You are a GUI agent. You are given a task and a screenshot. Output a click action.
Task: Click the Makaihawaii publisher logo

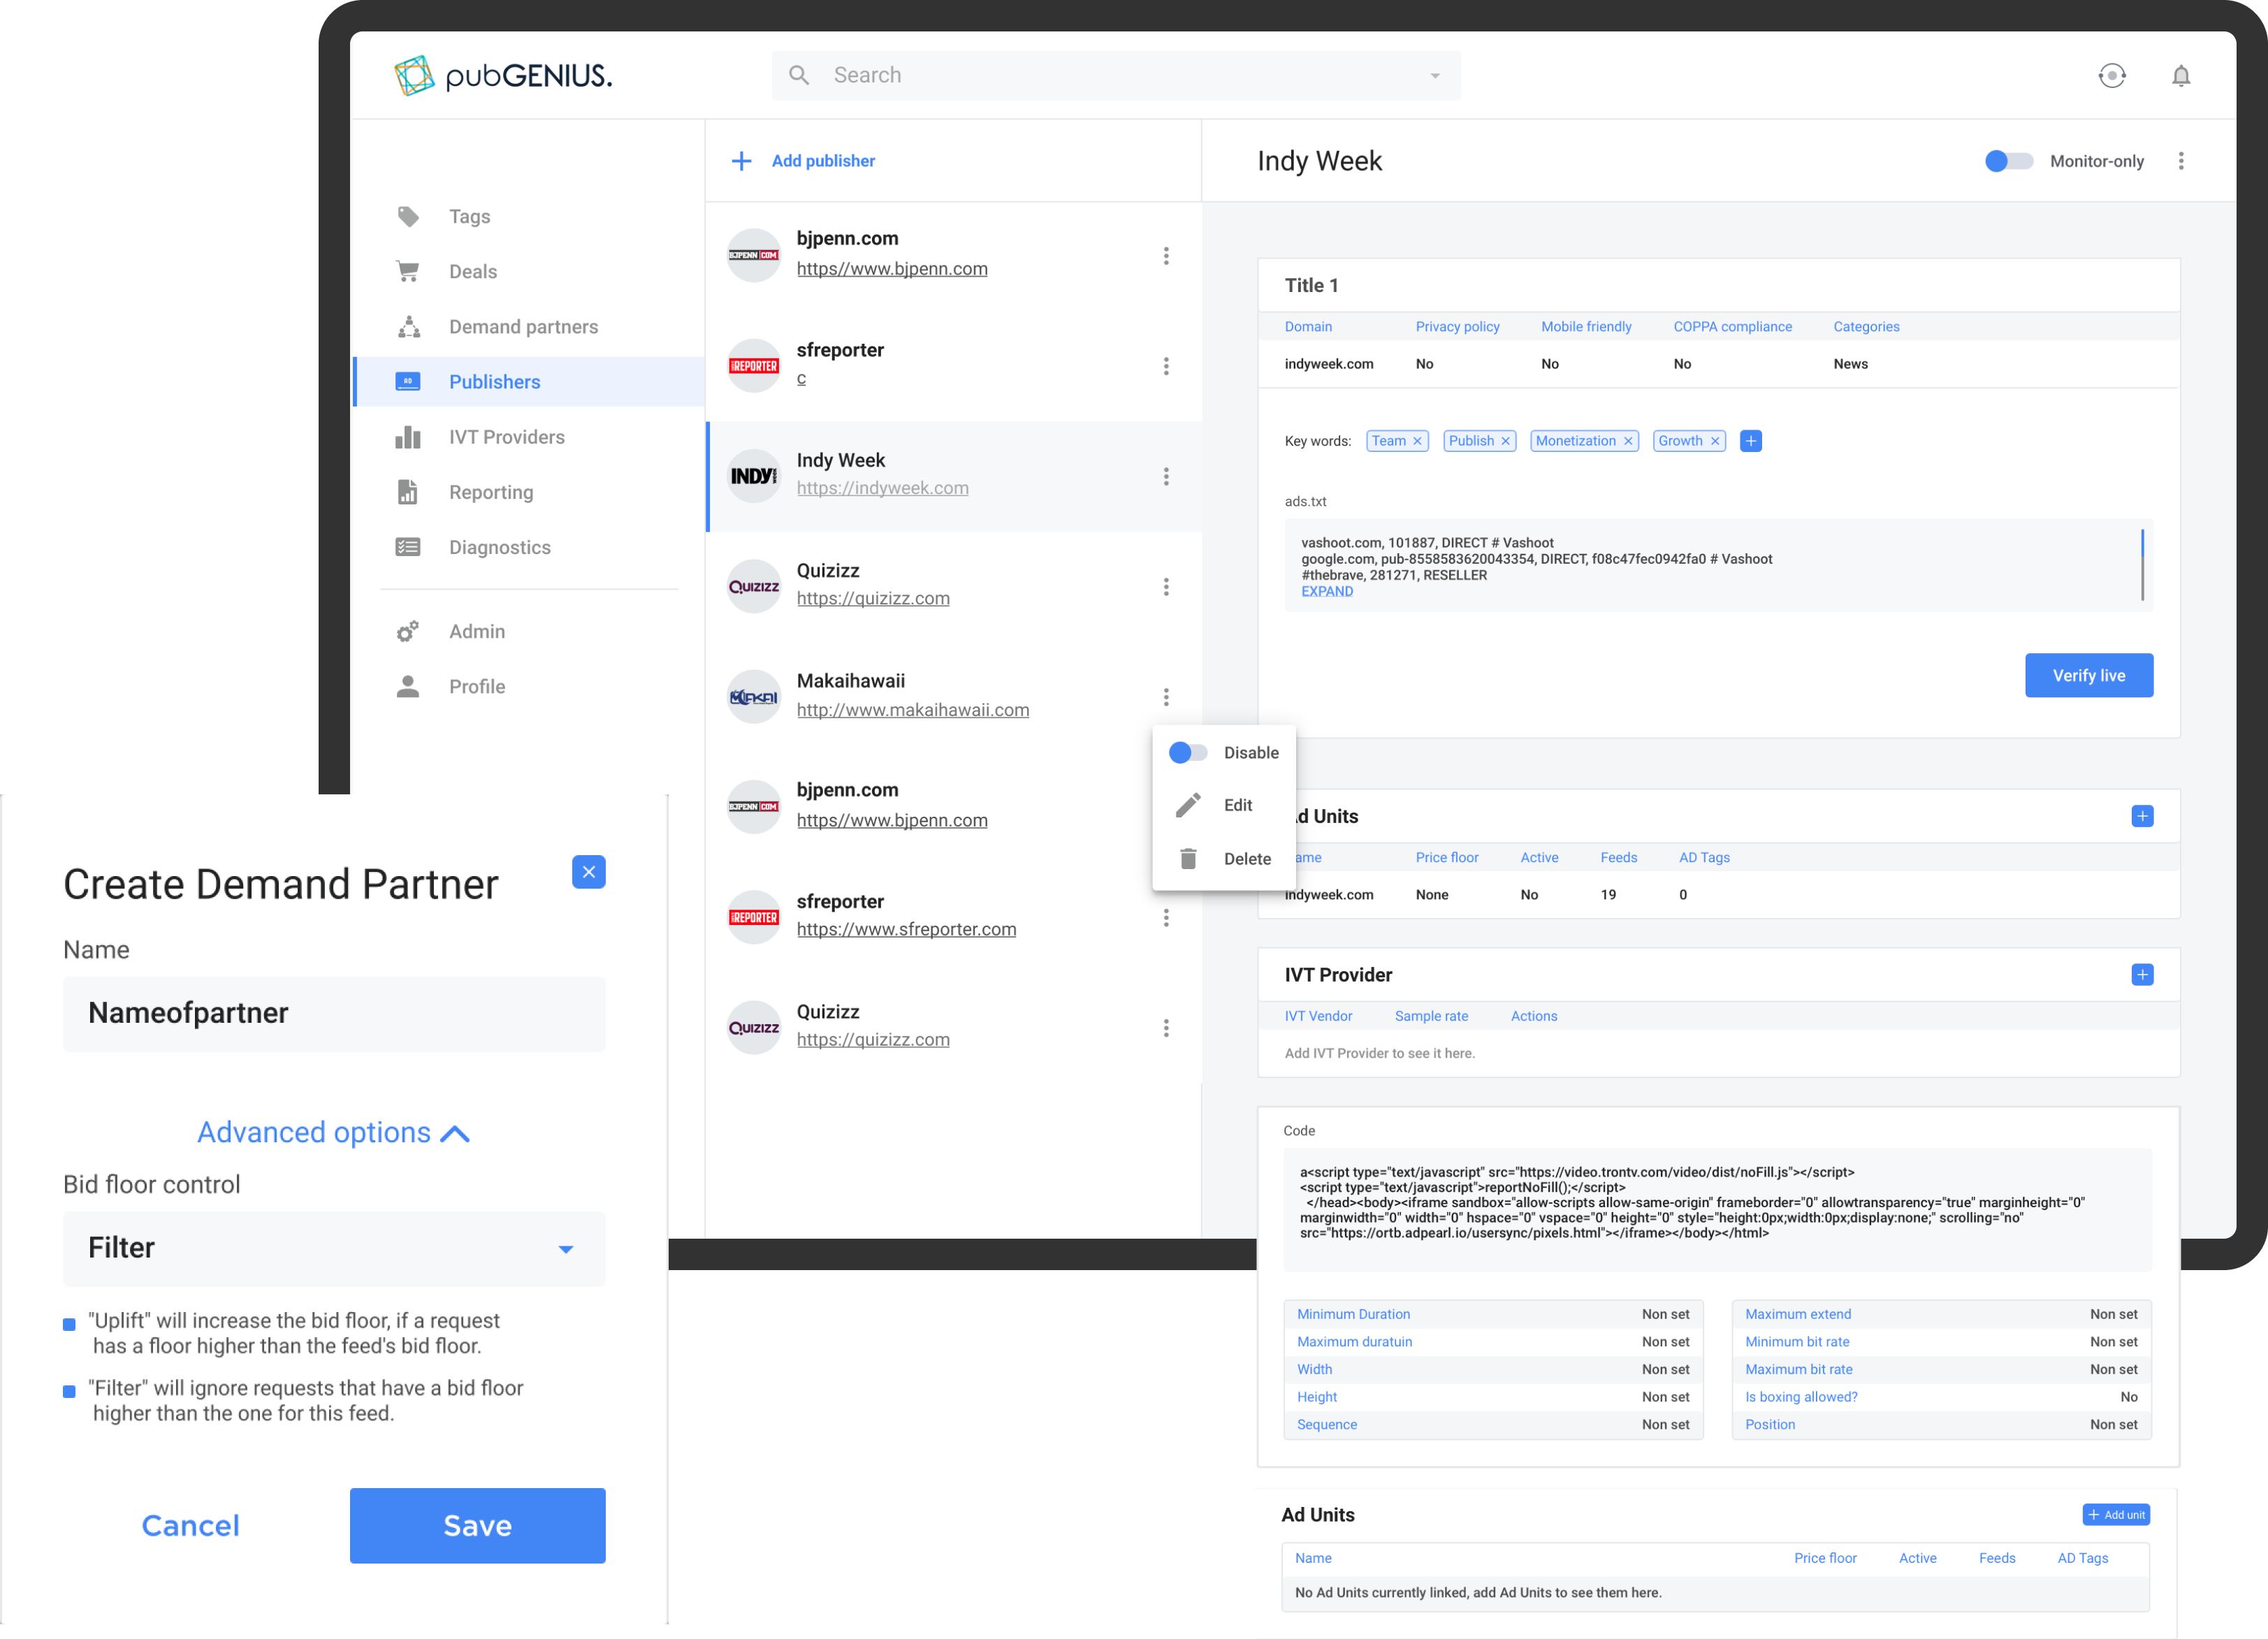pos(753,696)
